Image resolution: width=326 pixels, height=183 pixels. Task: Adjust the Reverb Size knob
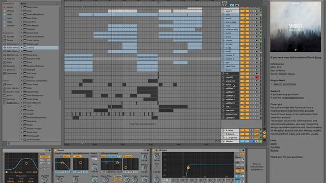[x=95, y=168]
